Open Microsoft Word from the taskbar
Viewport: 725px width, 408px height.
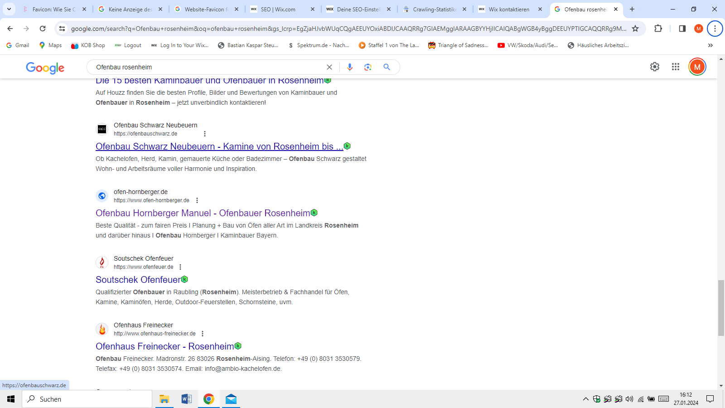pos(186,399)
